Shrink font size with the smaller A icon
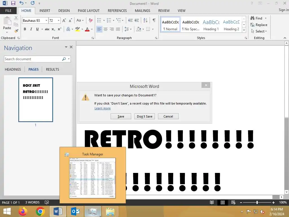 click(x=70, y=20)
